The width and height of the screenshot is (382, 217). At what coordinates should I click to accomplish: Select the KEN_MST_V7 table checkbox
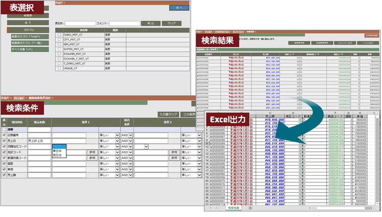point(59,44)
